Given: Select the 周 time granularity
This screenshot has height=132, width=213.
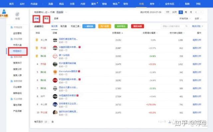Looking at the screenshot, I should (186, 12).
